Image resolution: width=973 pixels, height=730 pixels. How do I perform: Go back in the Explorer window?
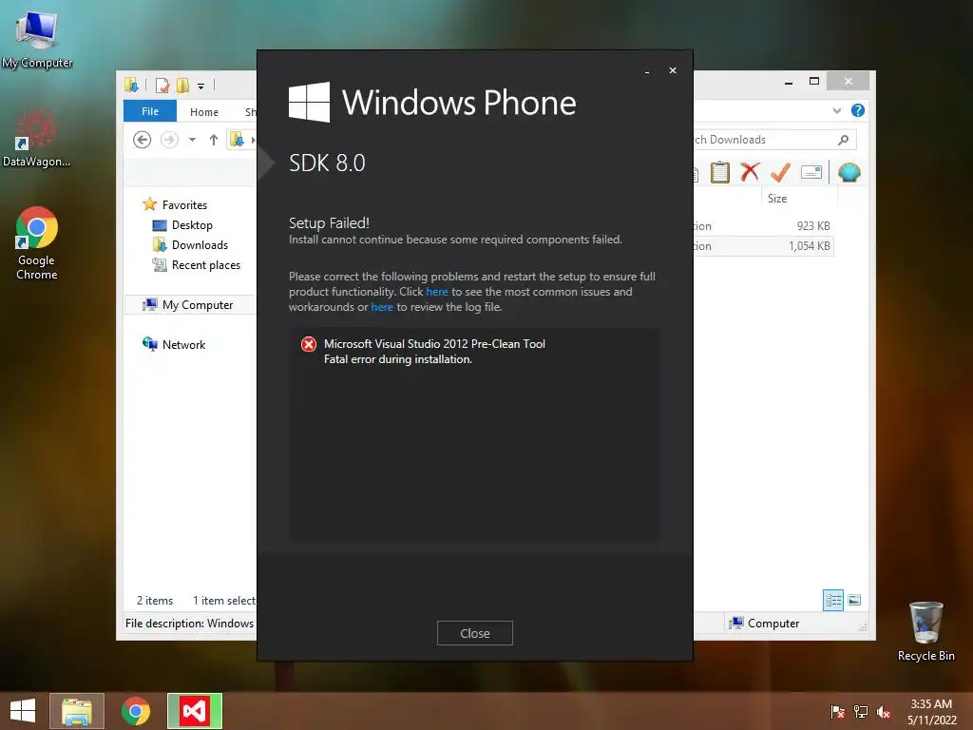(x=143, y=140)
